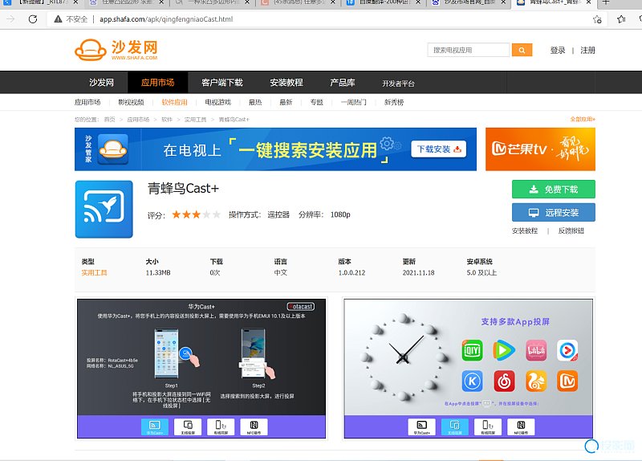Select 电视游戏 sub-navigation
The height and width of the screenshot is (461, 642).
pyautogui.click(x=217, y=102)
